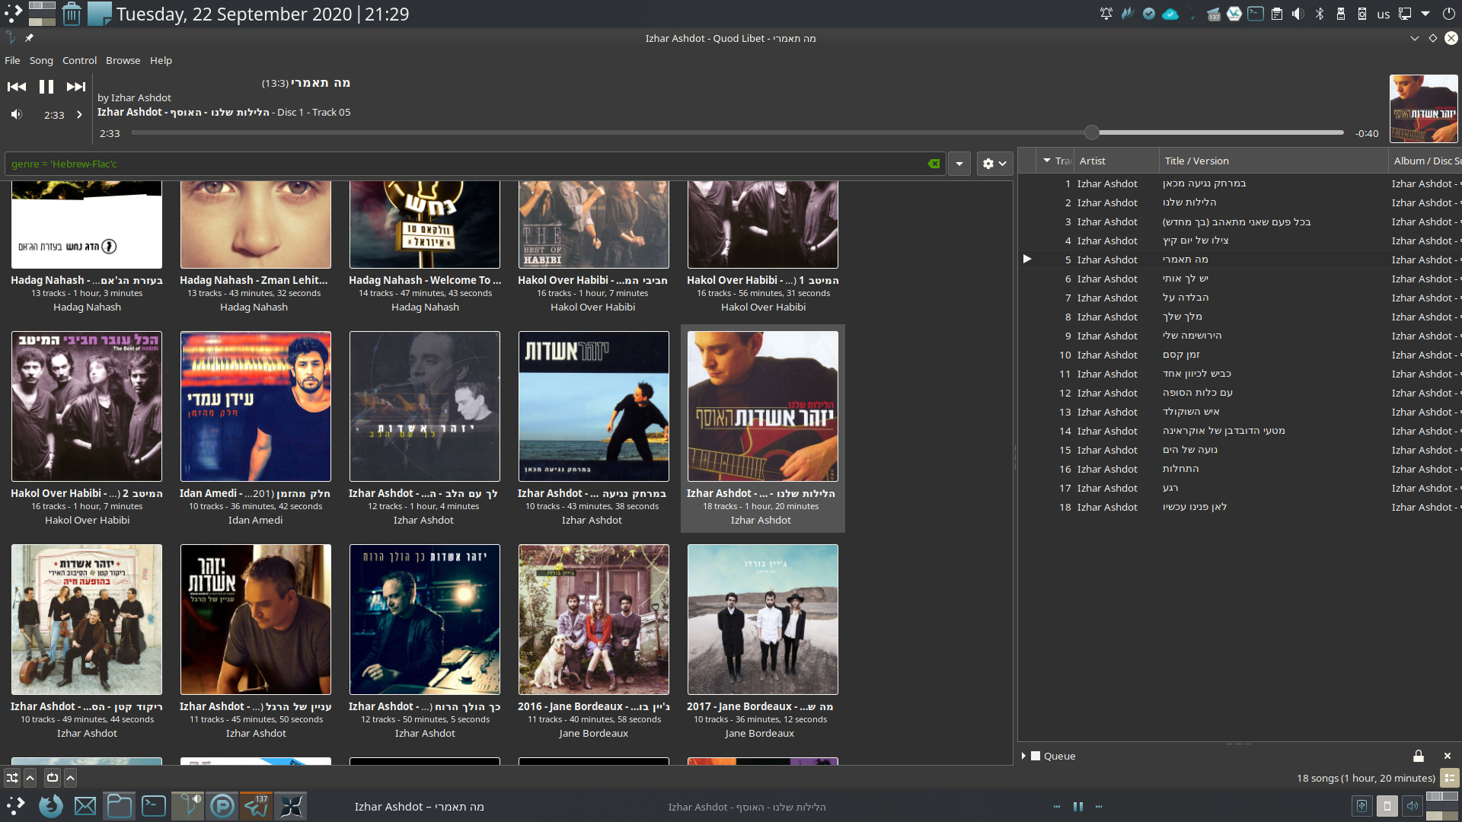Open the Telegram tray icon showing 137
Screen dimensions: 1462x822
[x=1214, y=14]
